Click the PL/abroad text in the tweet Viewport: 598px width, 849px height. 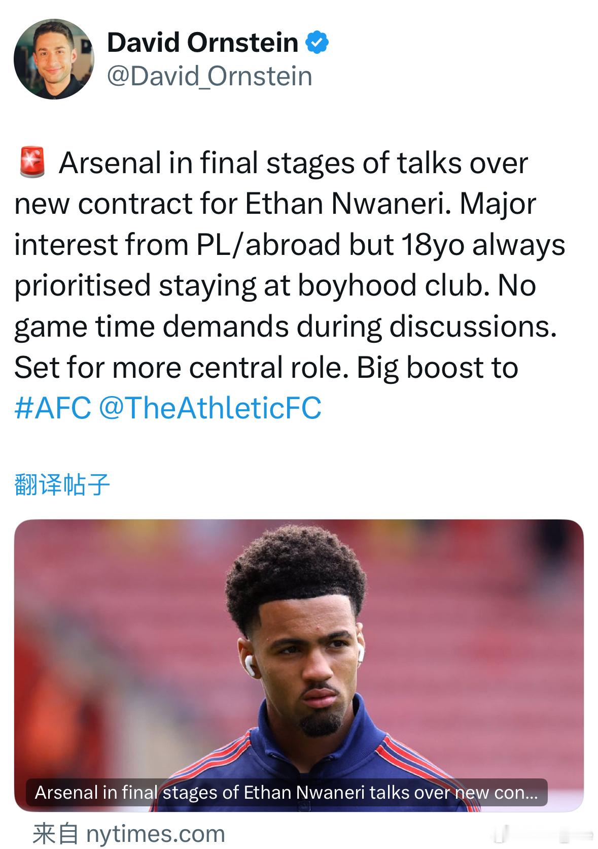(x=268, y=245)
